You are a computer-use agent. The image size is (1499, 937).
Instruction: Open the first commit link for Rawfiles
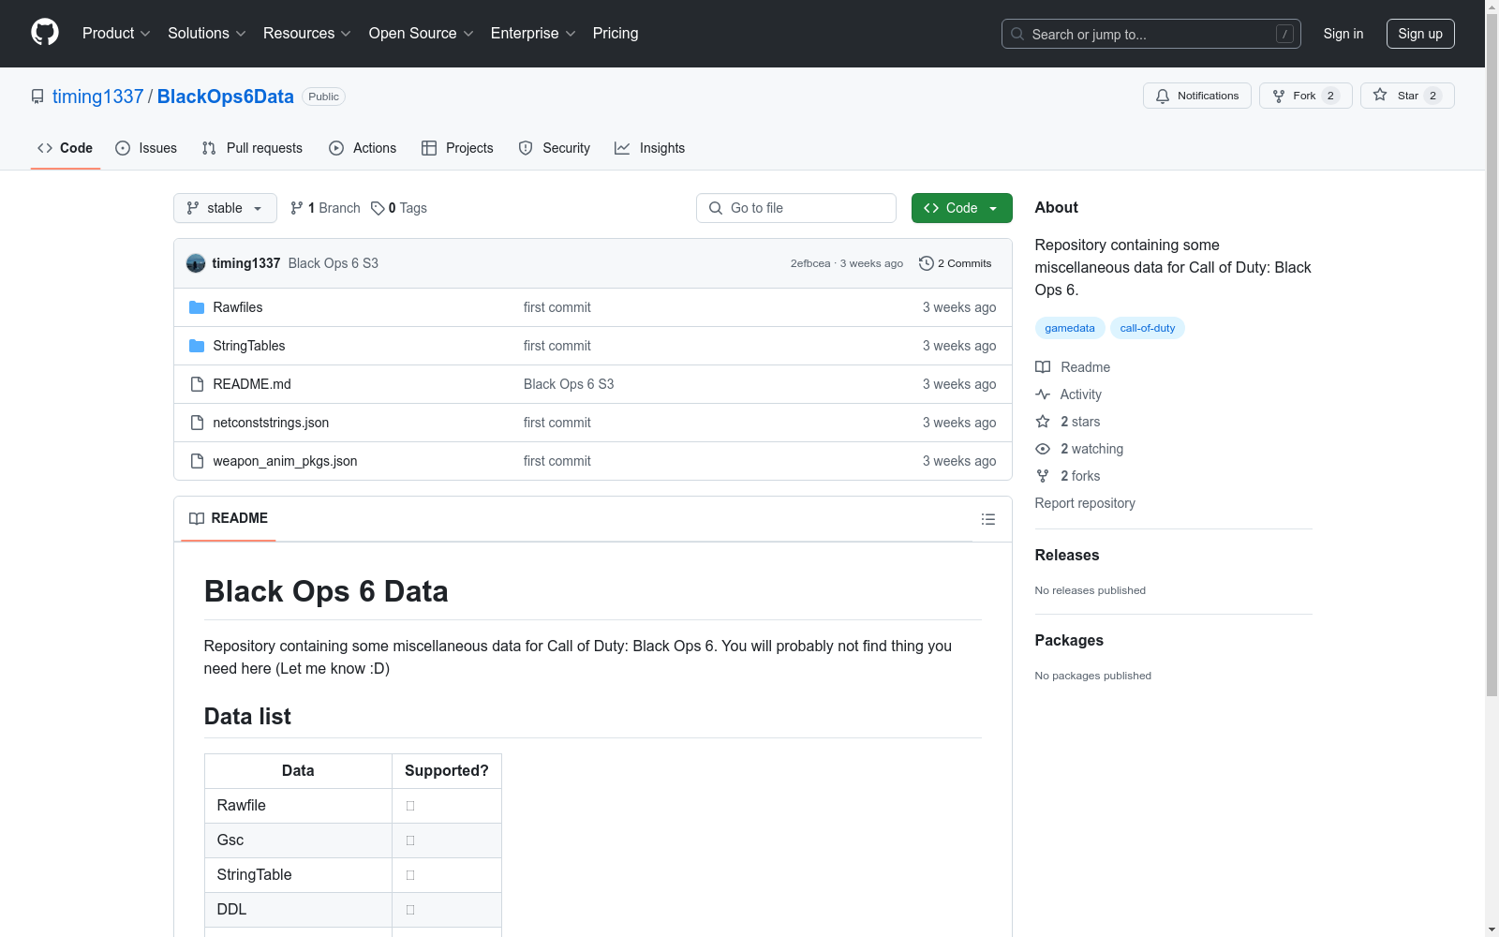557,307
